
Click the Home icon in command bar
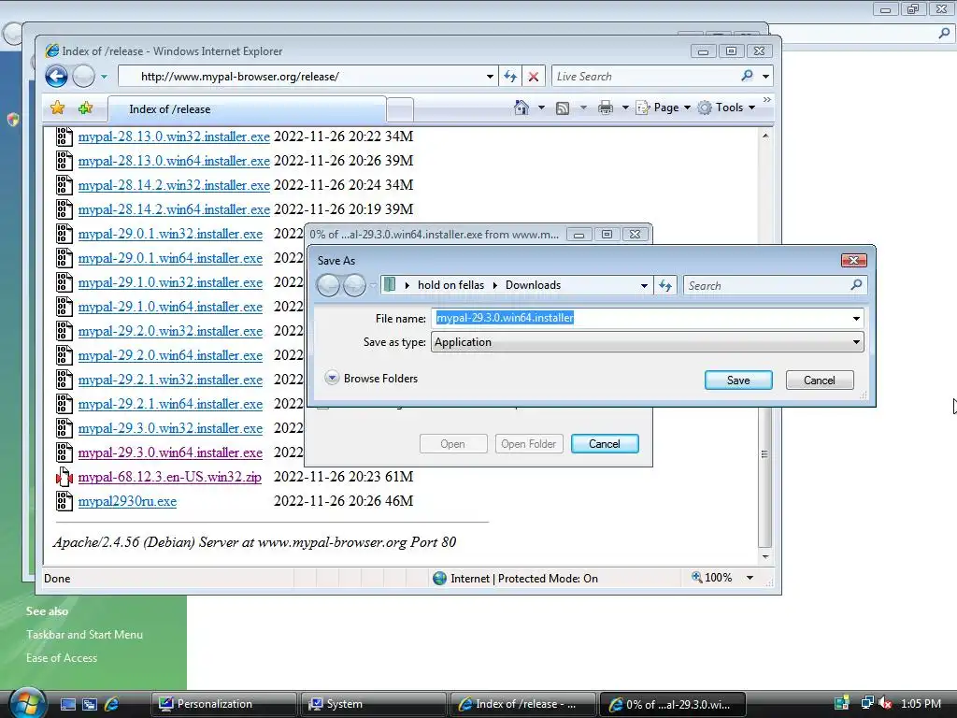(521, 108)
